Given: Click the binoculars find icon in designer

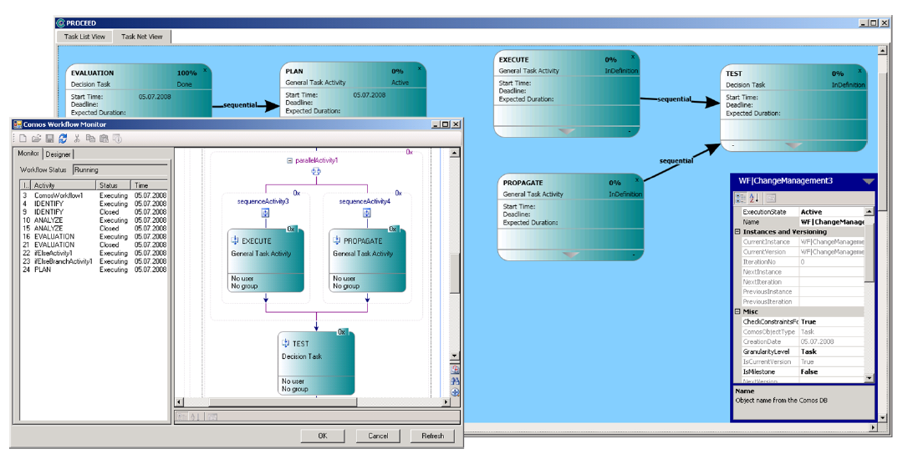Looking at the screenshot, I should coord(455,380).
